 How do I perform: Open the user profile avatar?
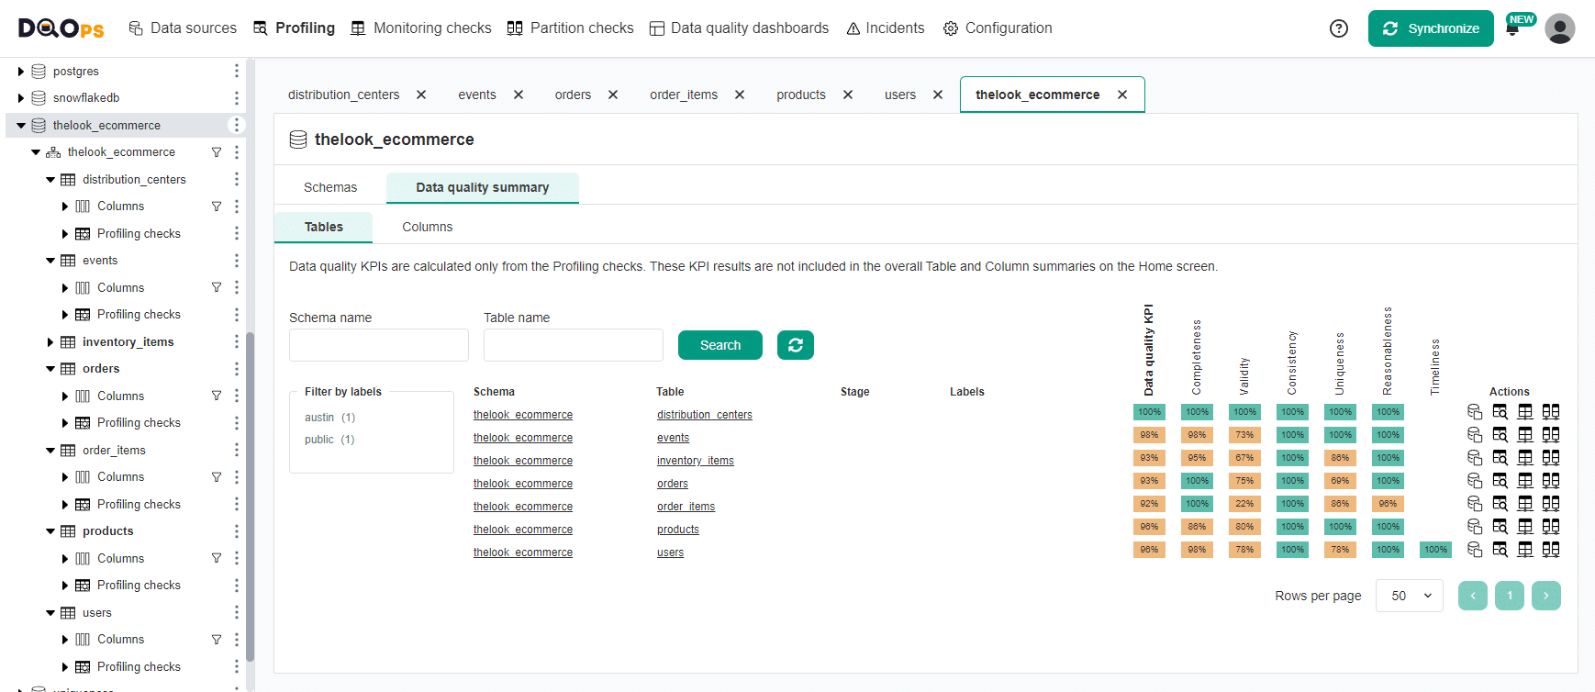point(1560,28)
